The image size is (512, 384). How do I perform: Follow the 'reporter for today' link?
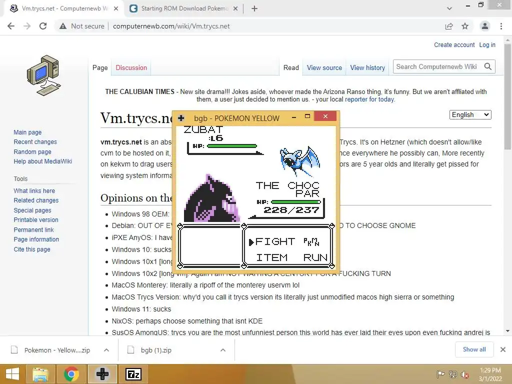click(x=369, y=99)
